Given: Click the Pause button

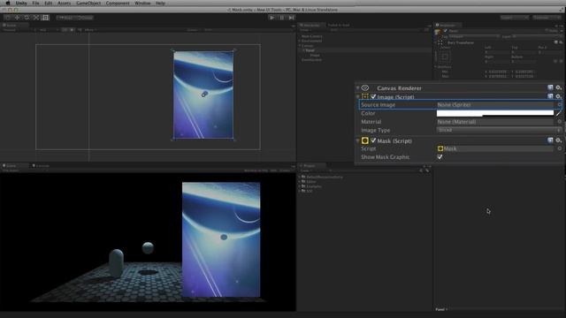Looking at the screenshot, I should [x=282, y=18].
